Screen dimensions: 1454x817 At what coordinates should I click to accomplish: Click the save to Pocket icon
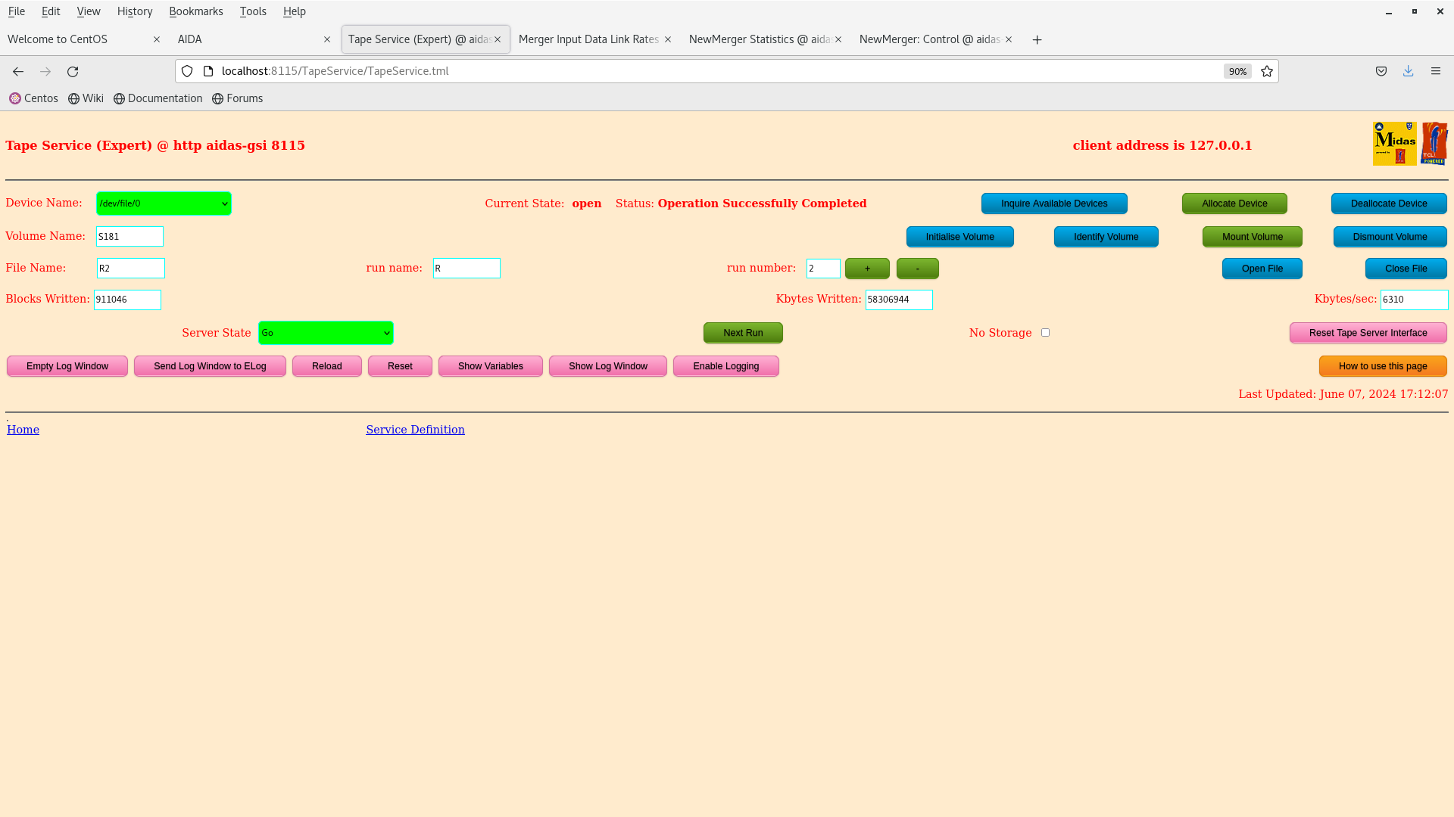click(x=1381, y=71)
